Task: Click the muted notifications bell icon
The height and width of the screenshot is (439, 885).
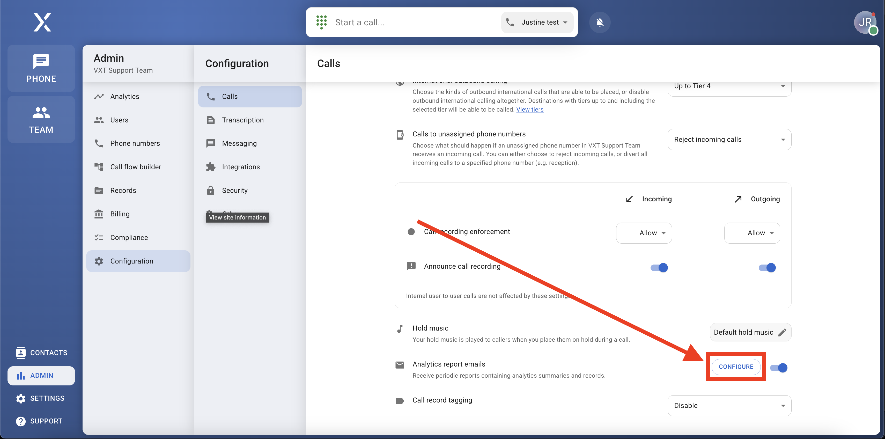Action: [600, 22]
